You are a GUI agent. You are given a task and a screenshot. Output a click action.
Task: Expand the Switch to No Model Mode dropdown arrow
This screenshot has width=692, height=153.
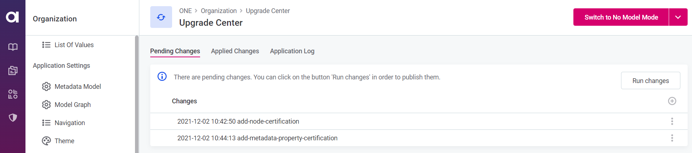pyautogui.click(x=678, y=17)
